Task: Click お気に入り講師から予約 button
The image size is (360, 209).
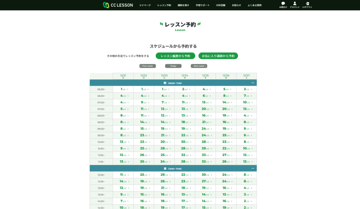Action: [x=218, y=56]
